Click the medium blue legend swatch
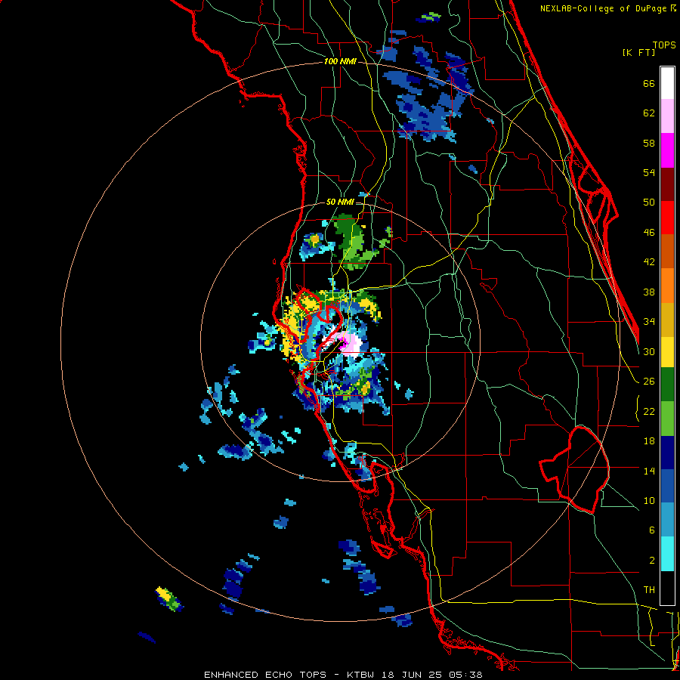The image size is (680, 680). (667, 487)
